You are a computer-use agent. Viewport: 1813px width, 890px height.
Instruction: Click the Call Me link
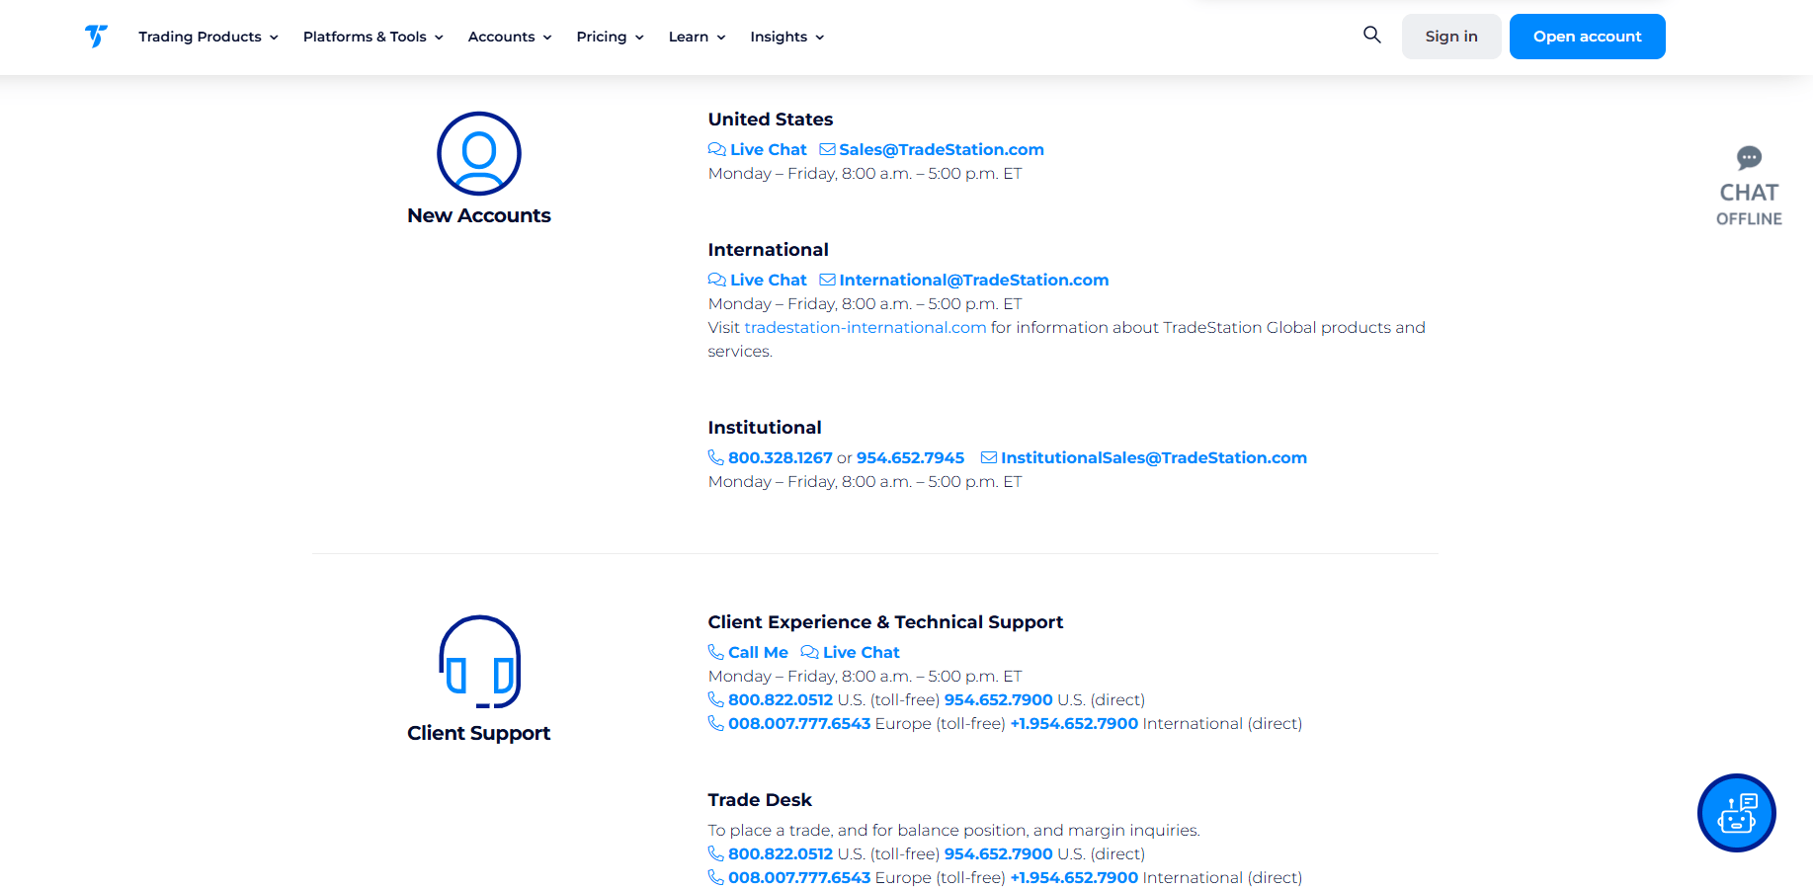coord(759,652)
